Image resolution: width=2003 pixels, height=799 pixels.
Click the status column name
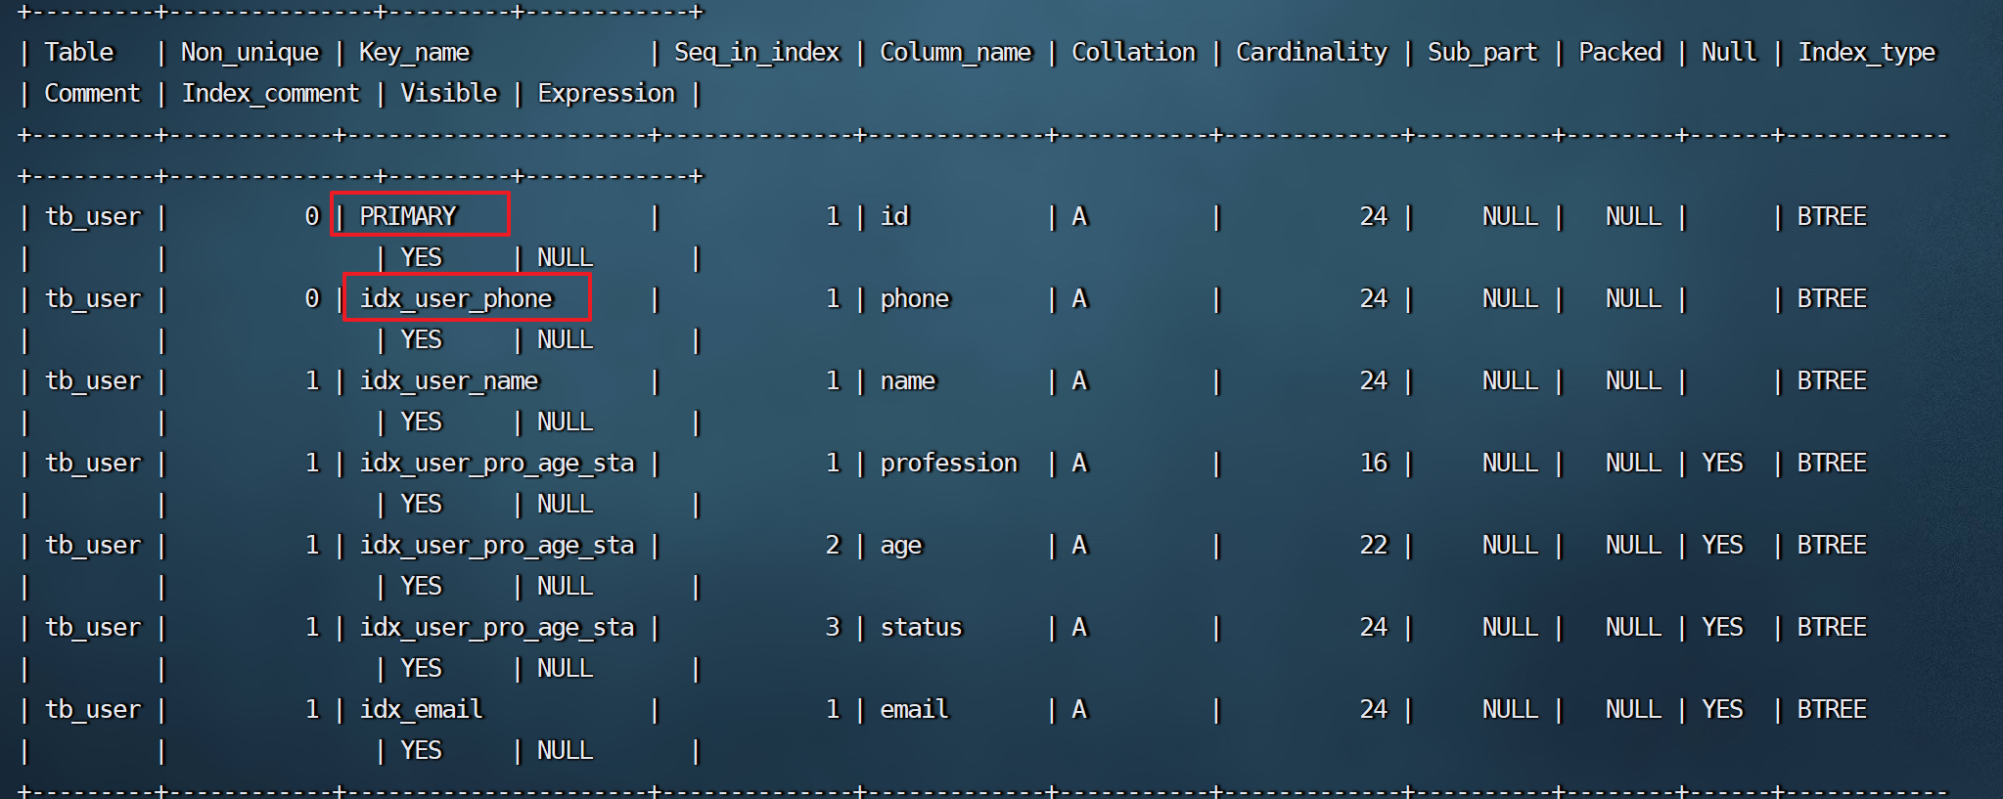(921, 627)
